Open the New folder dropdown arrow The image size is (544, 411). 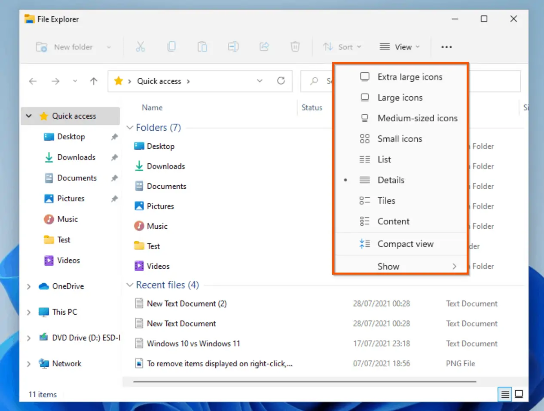pyautogui.click(x=109, y=47)
